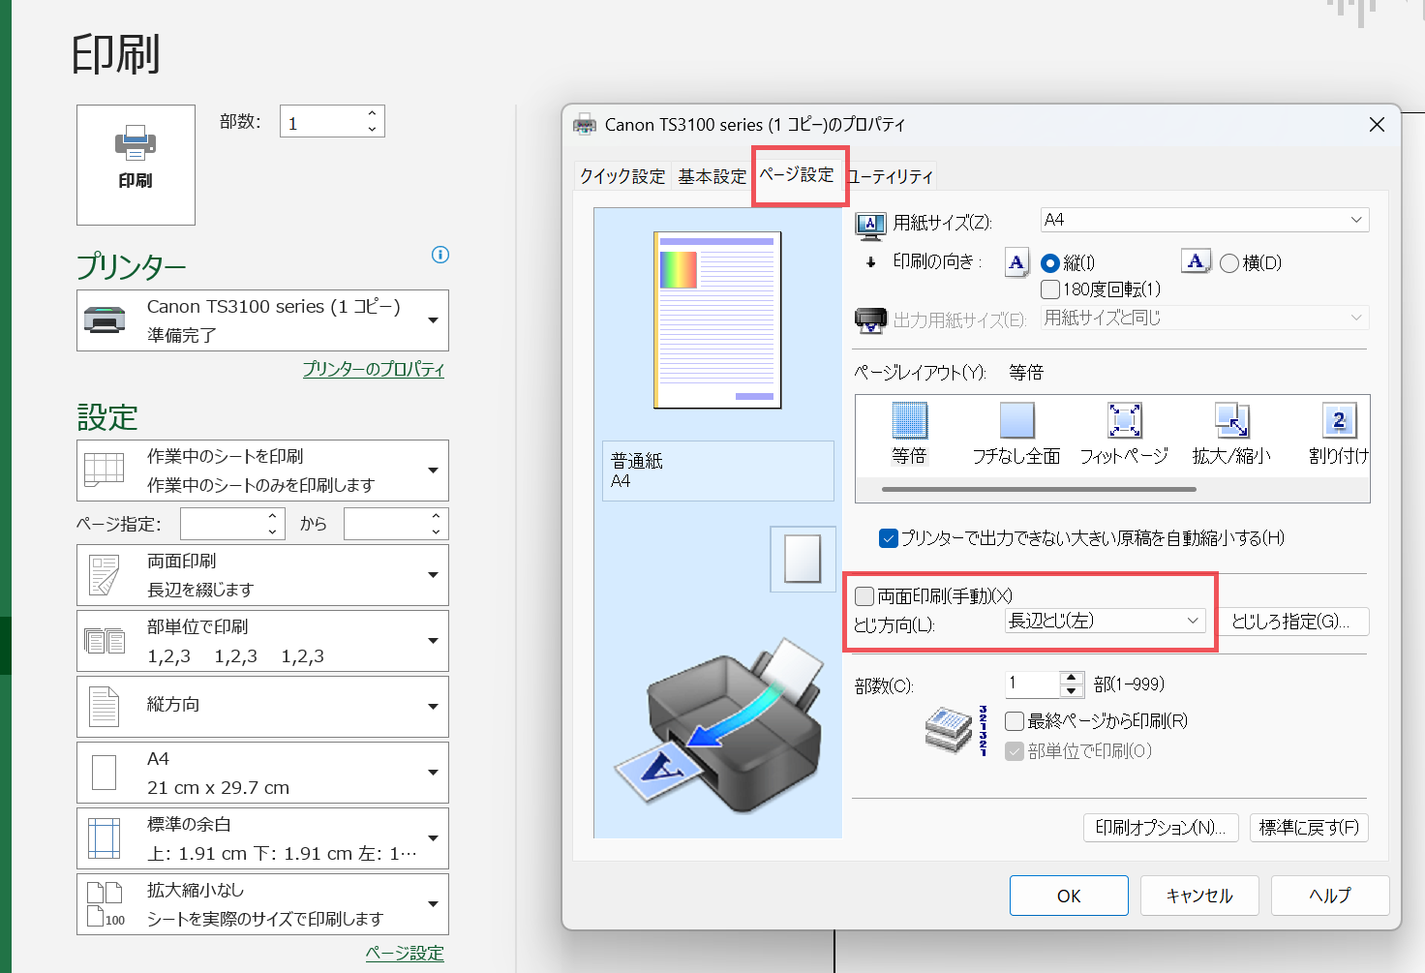This screenshot has width=1425, height=973.
Task: Click the 印刷オプション button
Action: (x=1160, y=828)
